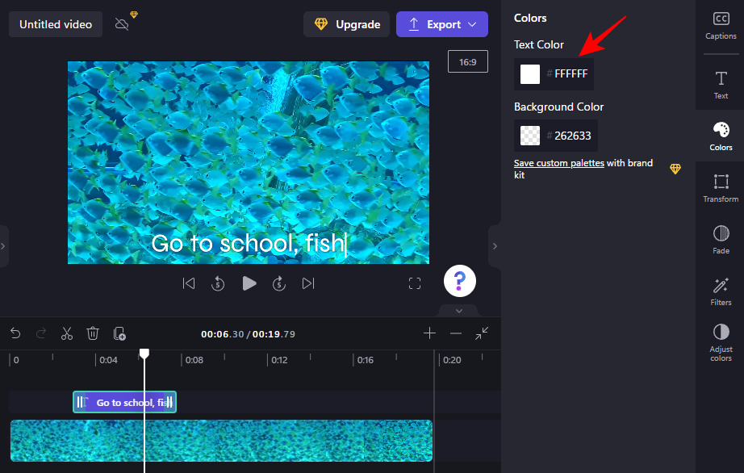Undo the last action
This screenshot has width=744, height=473.
pyautogui.click(x=15, y=333)
